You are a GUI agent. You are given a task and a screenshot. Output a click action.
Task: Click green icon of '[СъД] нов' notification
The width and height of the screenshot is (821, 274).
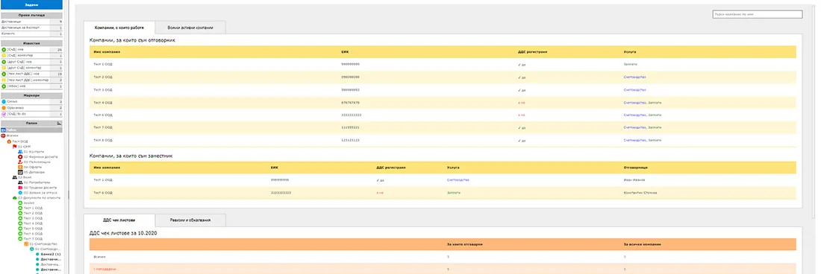pyautogui.click(x=4, y=50)
